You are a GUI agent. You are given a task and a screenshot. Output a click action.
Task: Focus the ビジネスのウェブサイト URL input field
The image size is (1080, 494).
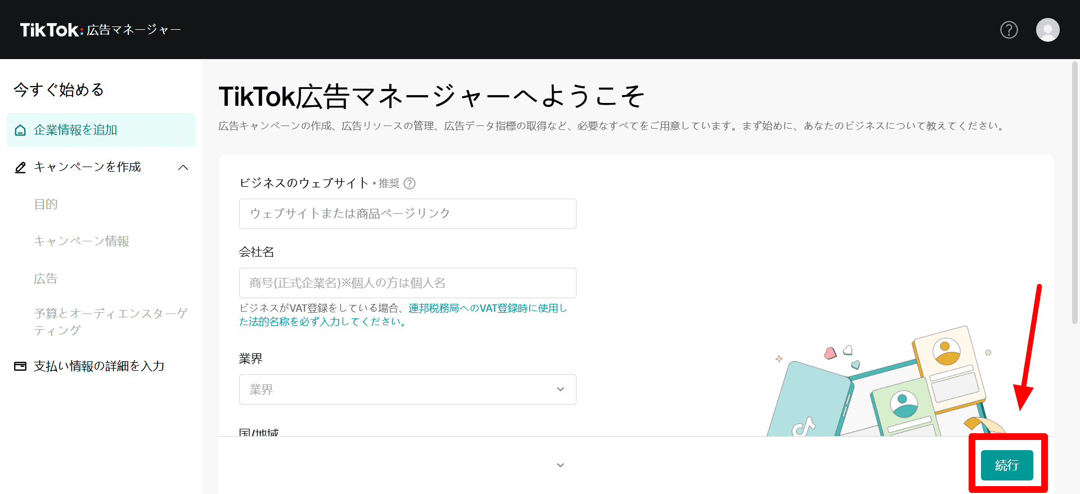tap(408, 214)
